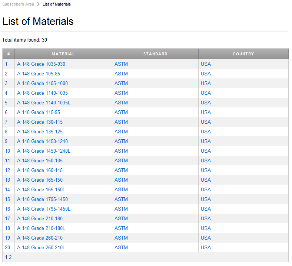Click the STANDARD column header
The height and width of the screenshot is (266, 292).
coord(155,54)
